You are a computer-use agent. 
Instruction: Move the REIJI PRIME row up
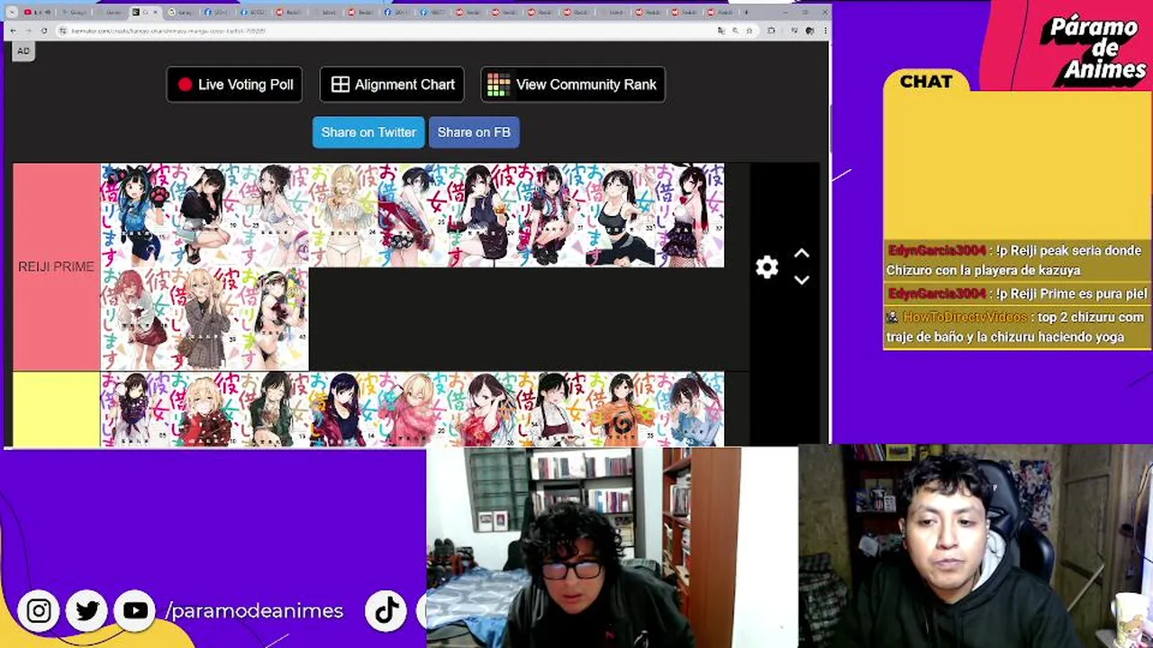click(802, 255)
